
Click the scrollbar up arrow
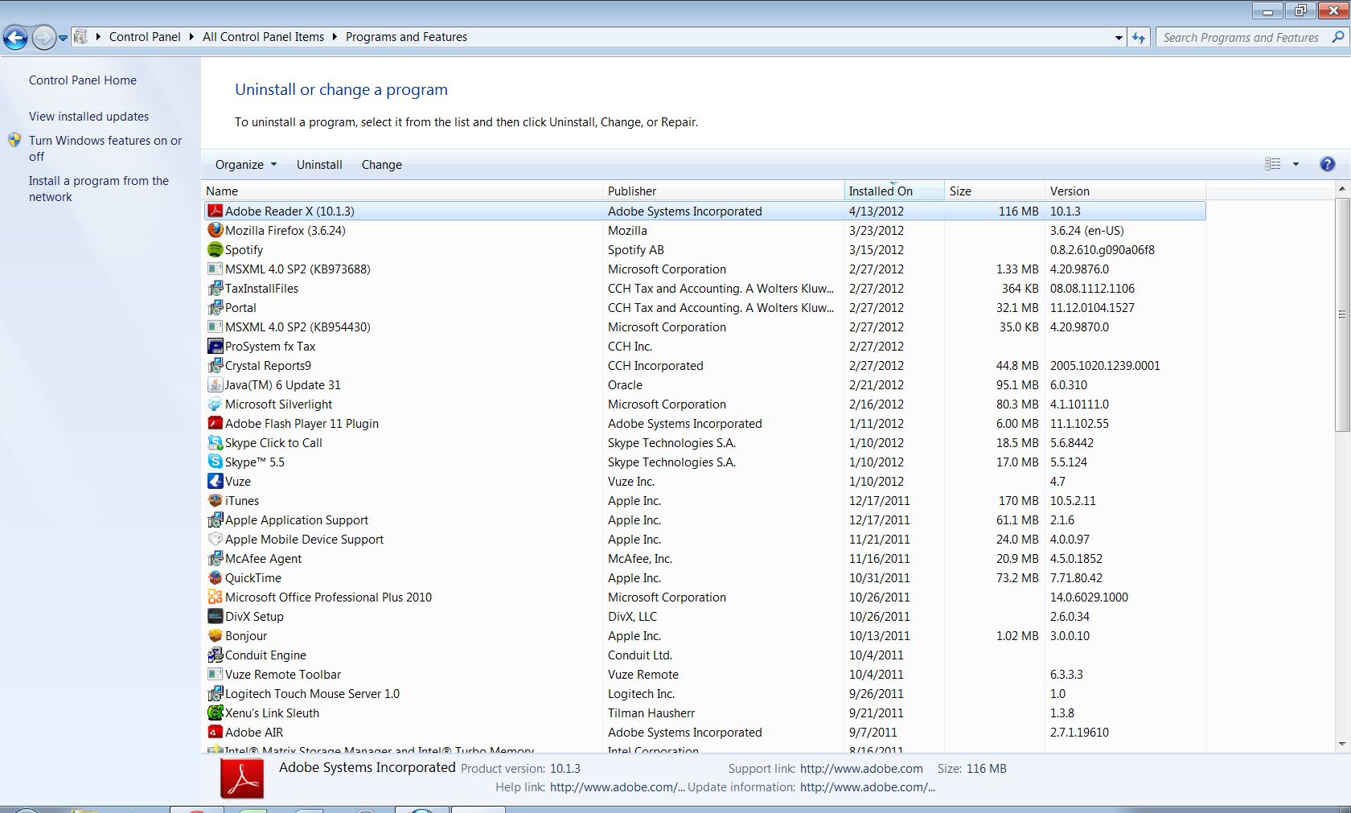click(x=1341, y=189)
